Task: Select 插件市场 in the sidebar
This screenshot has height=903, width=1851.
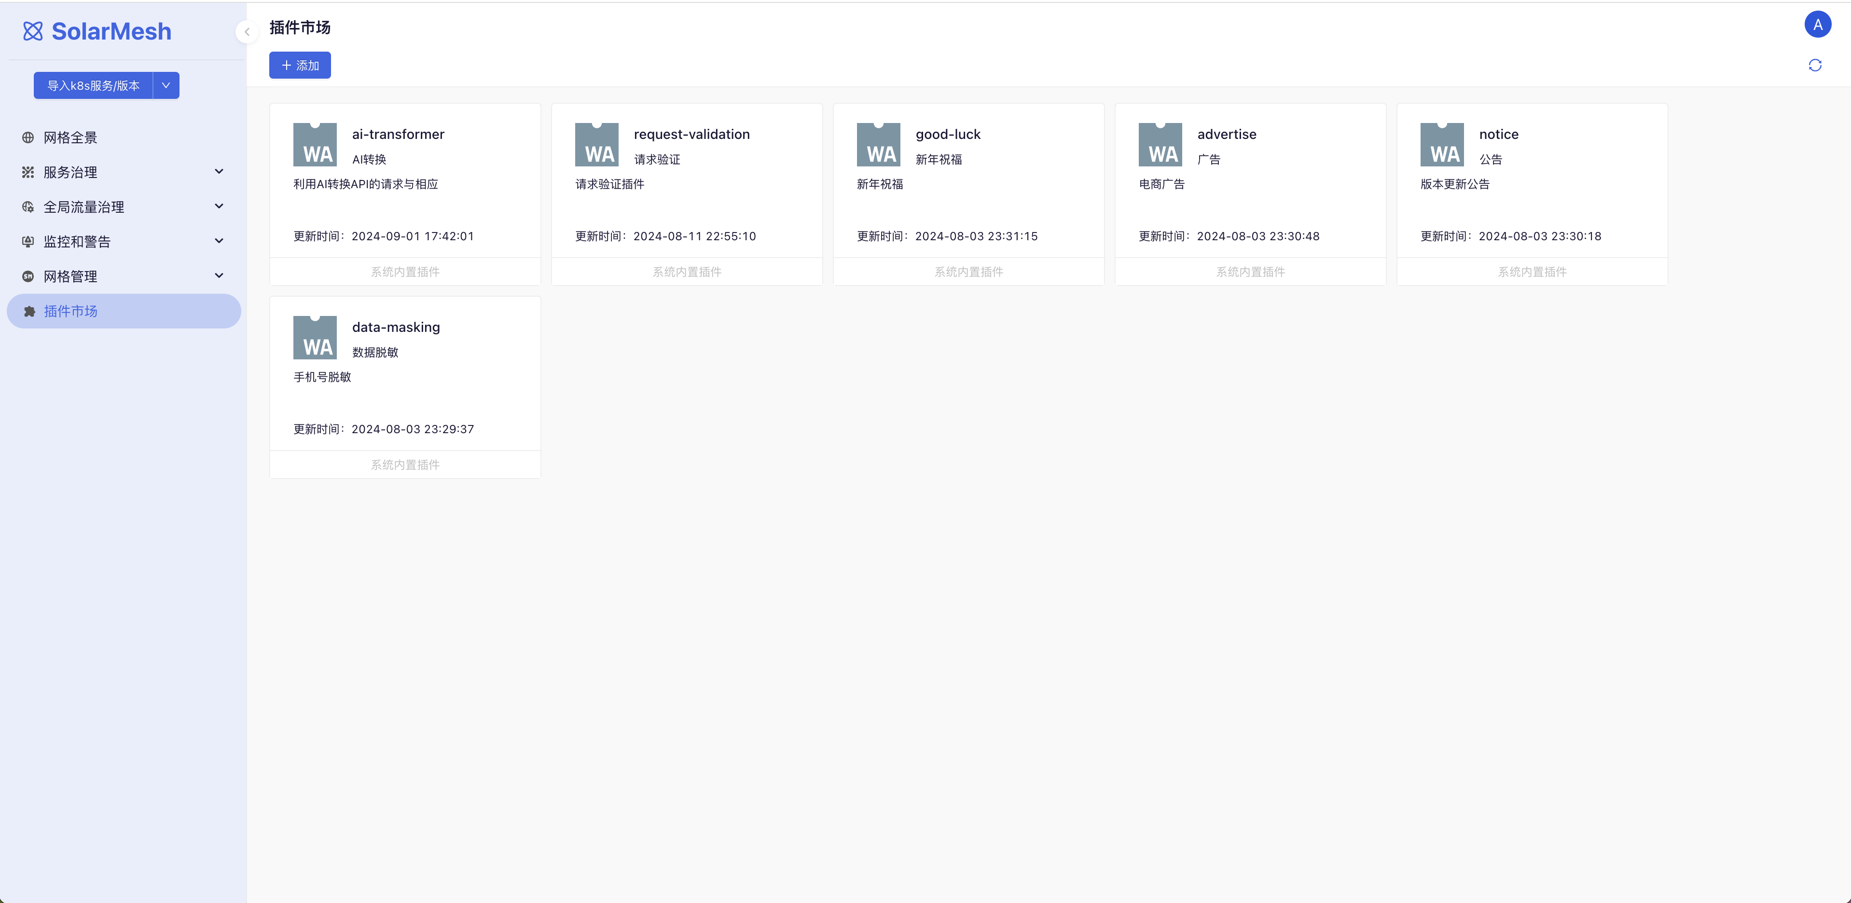Action: click(70, 311)
